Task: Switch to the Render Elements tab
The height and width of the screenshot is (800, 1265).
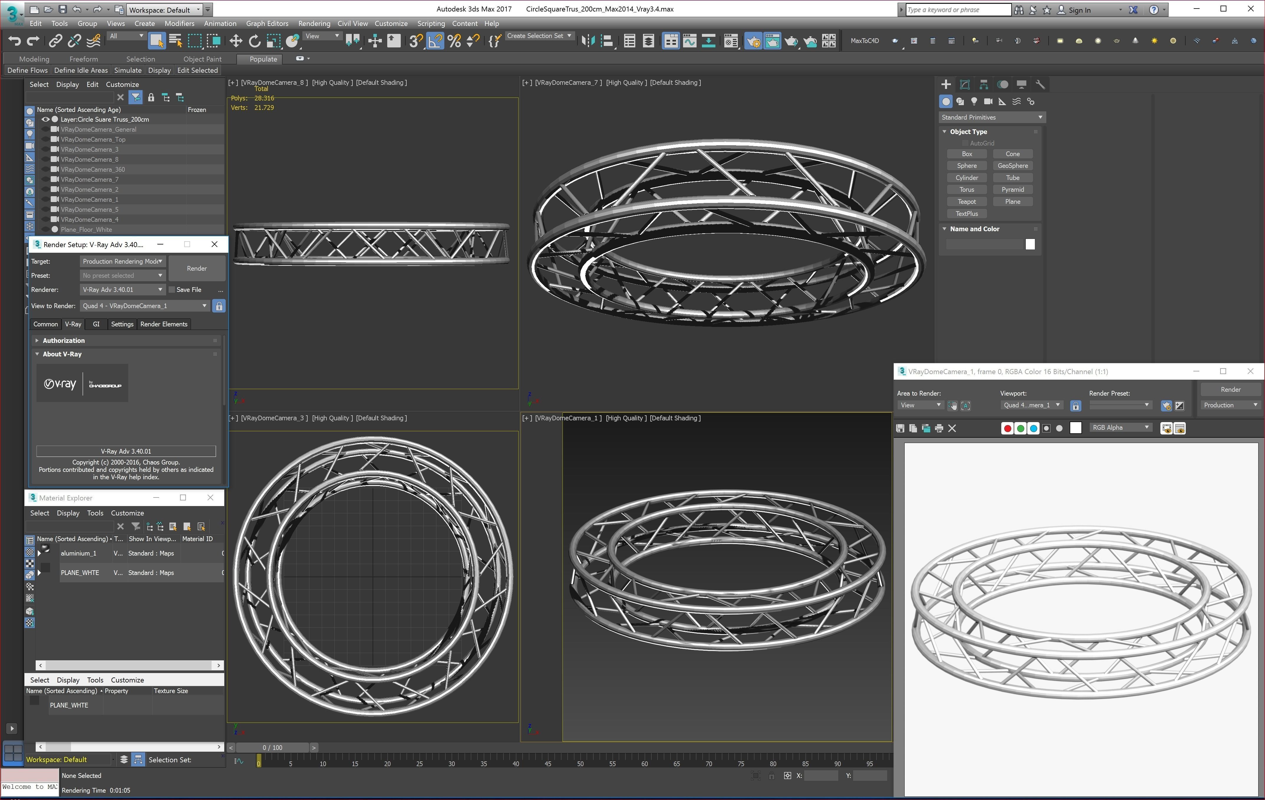Action: (x=164, y=324)
